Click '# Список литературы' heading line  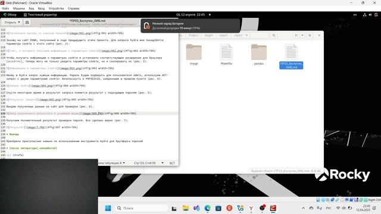click(32, 148)
